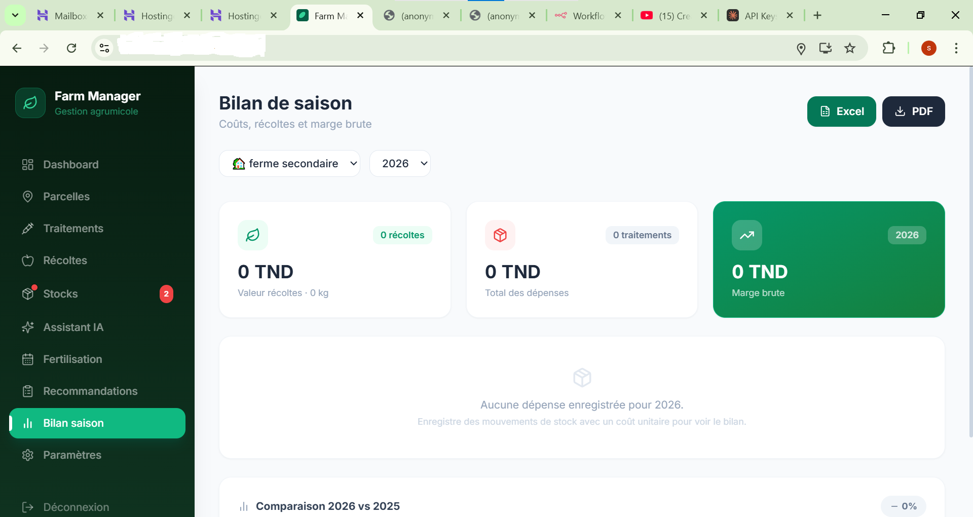This screenshot has height=517, width=973.
Task: Click the Récoltes clock icon
Action: pos(28,261)
